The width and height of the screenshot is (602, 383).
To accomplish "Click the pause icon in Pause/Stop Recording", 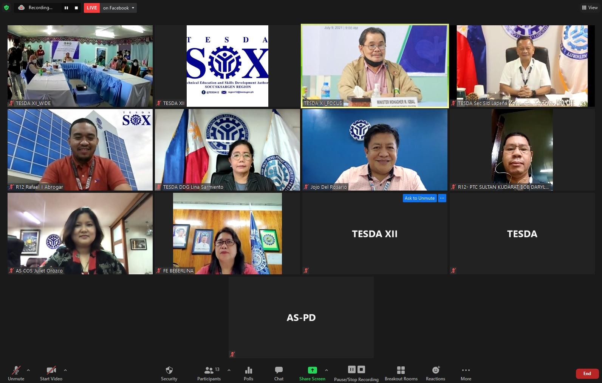I will tap(352, 369).
